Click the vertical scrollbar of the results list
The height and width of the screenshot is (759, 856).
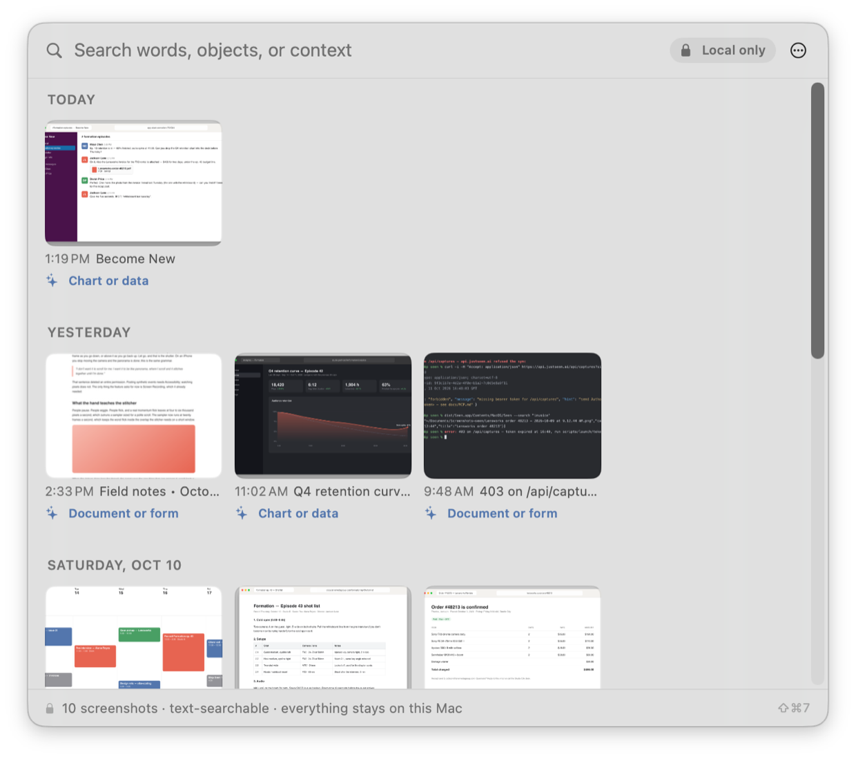coord(818,221)
